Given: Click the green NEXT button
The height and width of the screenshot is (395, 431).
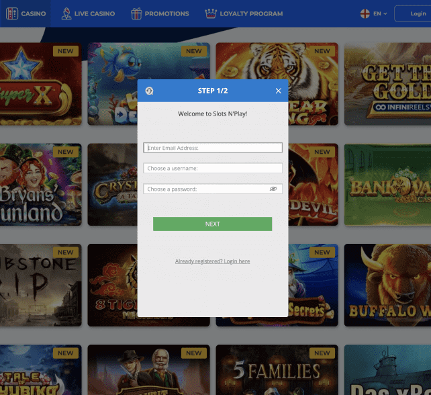Looking at the screenshot, I should [x=212, y=224].
